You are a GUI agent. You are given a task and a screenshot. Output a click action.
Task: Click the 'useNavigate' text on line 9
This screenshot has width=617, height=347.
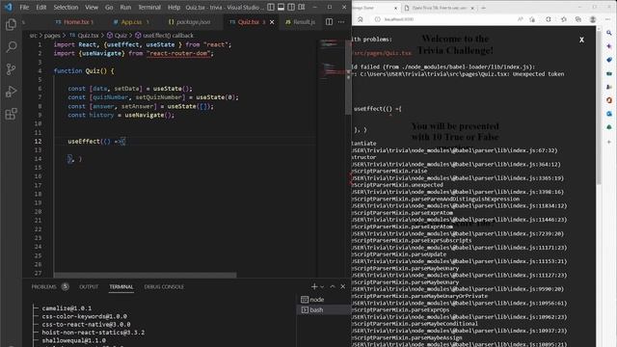click(x=145, y=115)
